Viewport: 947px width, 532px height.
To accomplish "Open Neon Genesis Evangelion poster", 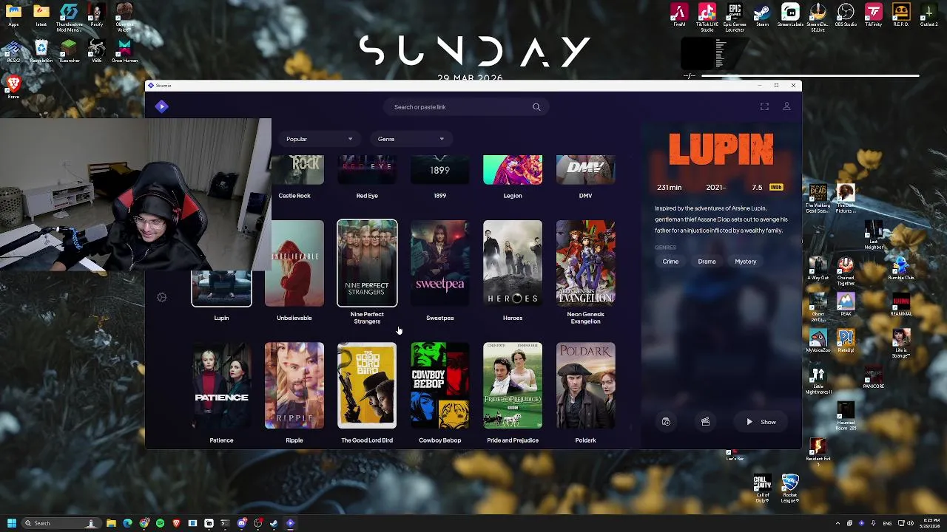I will [585, 263].
